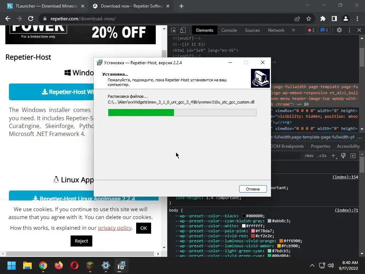
Task: Reload the page with refresh icon
Action: tap(31, 19)
